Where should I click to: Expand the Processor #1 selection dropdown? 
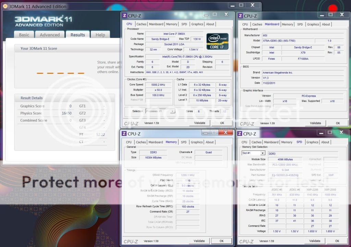(x=172, y=111)
